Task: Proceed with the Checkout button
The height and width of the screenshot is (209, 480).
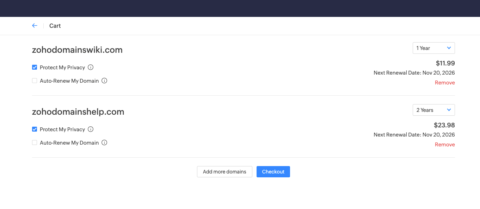Action: [x=273, y=172]
